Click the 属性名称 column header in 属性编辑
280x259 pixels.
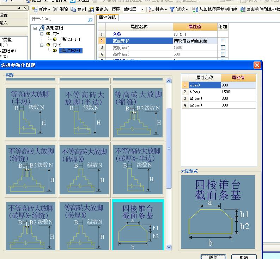click(x=139, y=27)
